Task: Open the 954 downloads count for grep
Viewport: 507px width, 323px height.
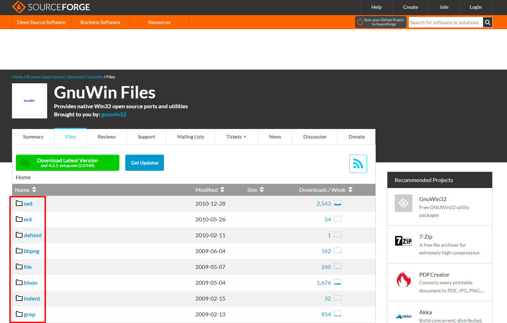Action: coord(326,314)
